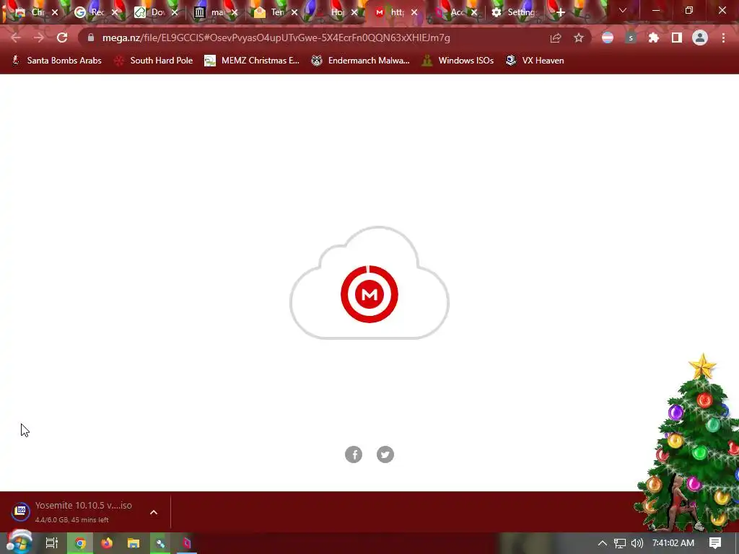Viewport: 739px width, 554px height.
Task: Open a new tab with plus
Action: pyautogui.click(x=560, y=13)
